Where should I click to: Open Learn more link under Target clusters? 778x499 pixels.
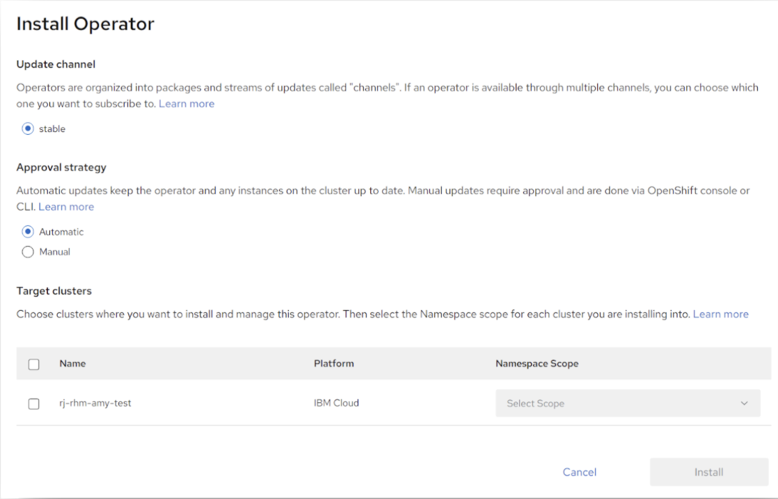[x=720, y=314]
